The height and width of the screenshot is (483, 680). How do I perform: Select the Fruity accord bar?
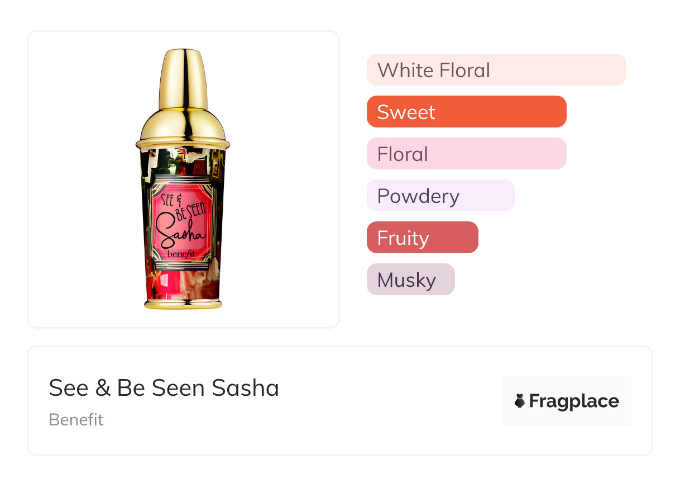click(x=422, y=238)
